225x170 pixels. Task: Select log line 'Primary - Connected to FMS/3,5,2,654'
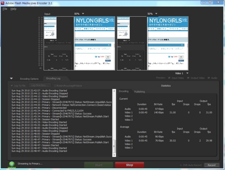click(x=47, y=111)
